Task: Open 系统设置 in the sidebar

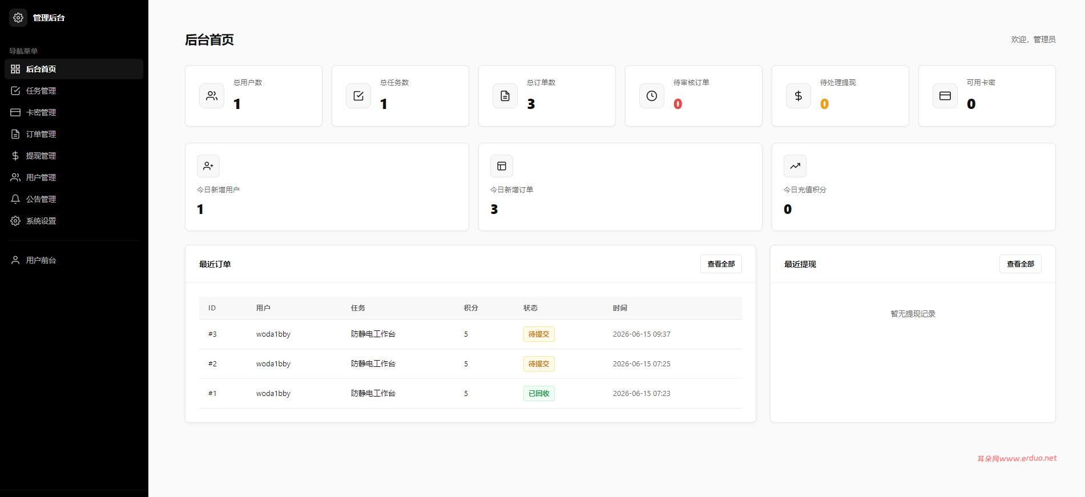Action: click(74, 221)
